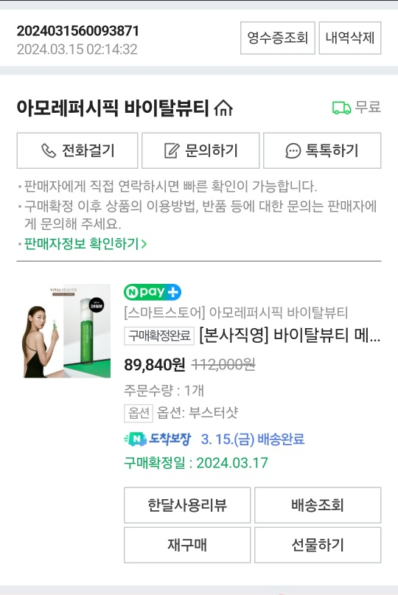Tap the phone icon in 전화걸기
This screenshot has width=398, height=595.
pyautogui.click(x=49, y=150)
